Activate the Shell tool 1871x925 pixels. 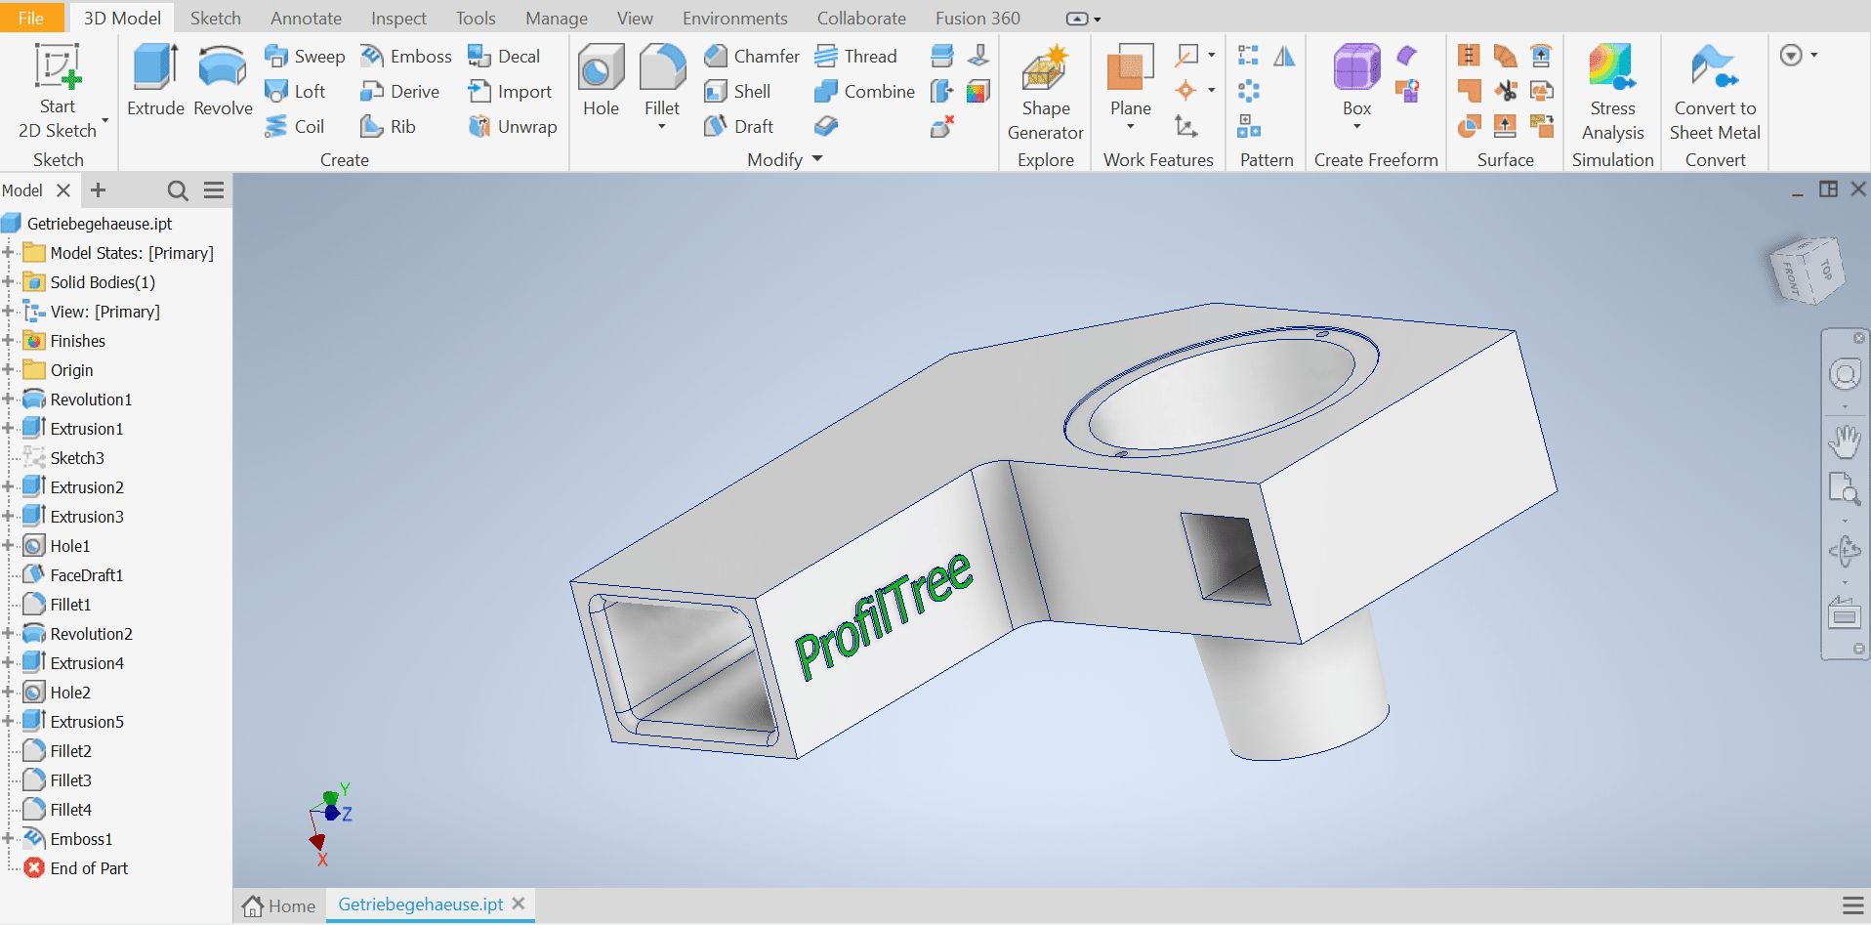click(x=737, y=92)
